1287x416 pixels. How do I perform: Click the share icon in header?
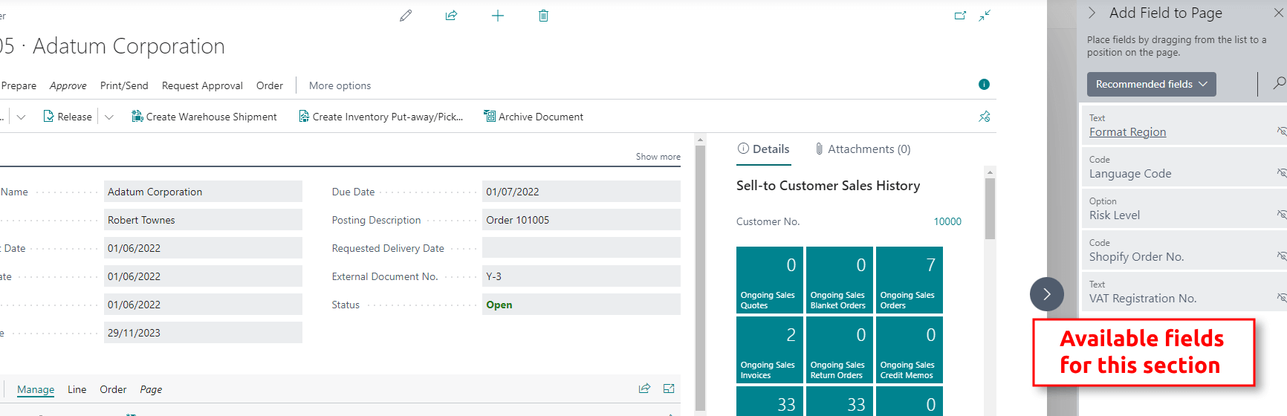click(x=451, y=16)
